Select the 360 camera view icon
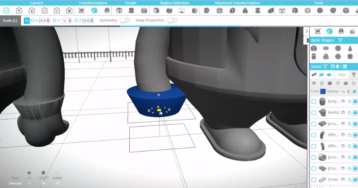This screenshot has height=188, width=358. click(6, 11)
